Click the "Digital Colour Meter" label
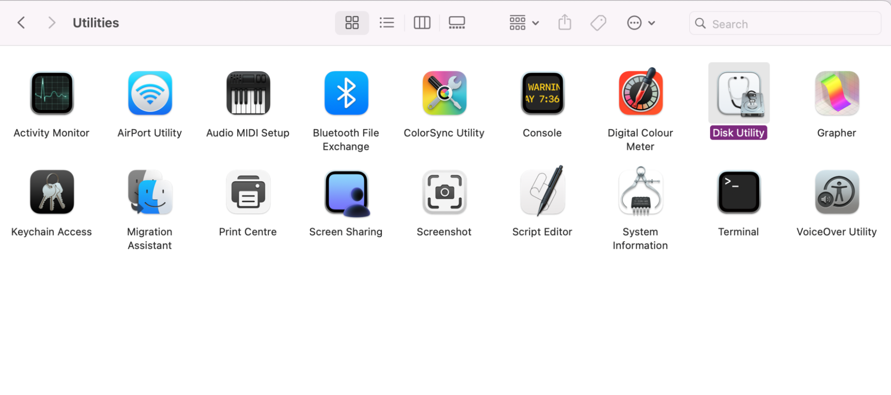 tap(640, 139)
